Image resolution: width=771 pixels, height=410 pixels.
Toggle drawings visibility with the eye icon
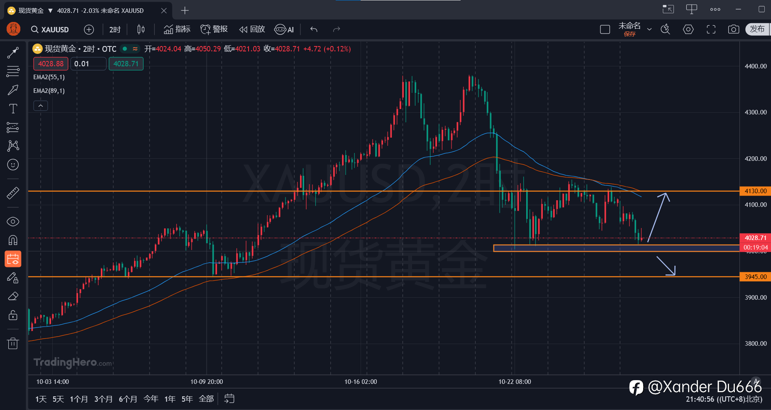[x=13, y=221]
